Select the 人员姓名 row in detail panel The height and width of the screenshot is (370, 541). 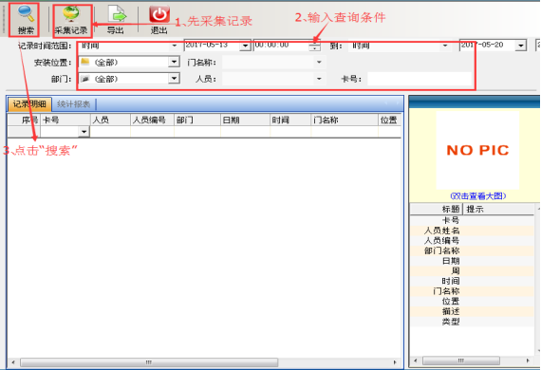point(472,231)
